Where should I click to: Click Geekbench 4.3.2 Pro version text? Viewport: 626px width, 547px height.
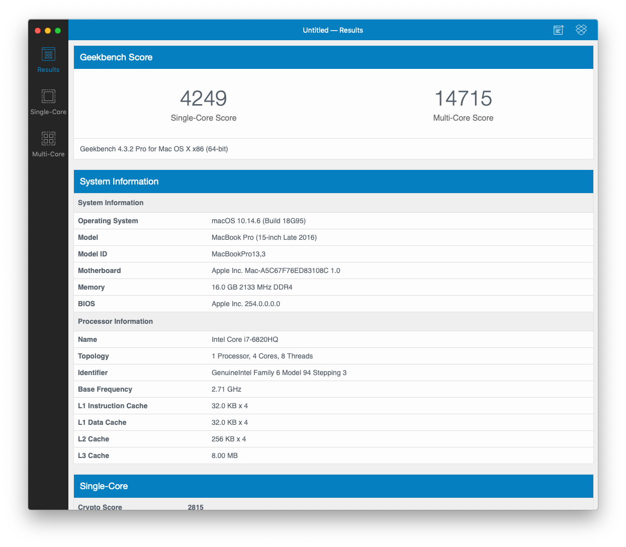coord(154,149)
